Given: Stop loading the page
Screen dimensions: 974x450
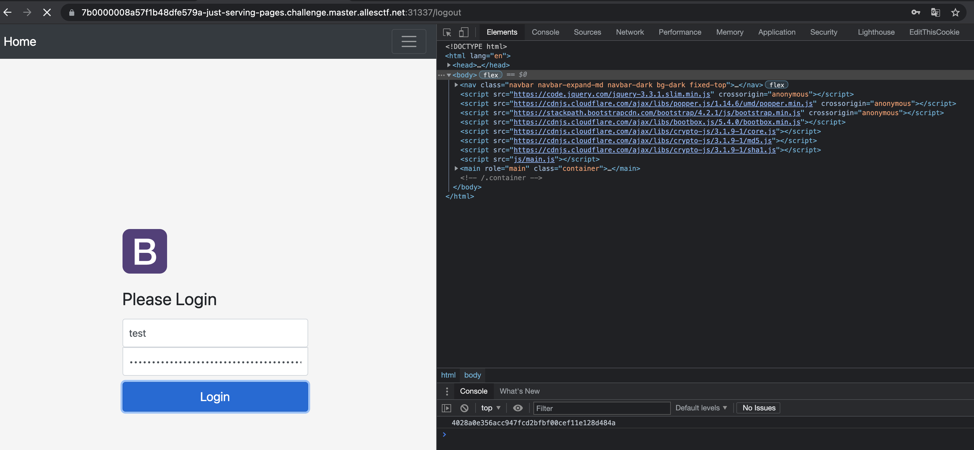Looking at the screenshot, I should 47,12.
